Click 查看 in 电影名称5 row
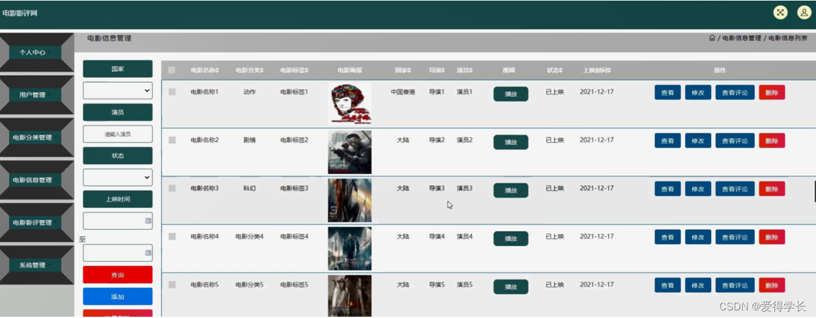This screenshot has height=318, width=816. [x=667, y=286]
